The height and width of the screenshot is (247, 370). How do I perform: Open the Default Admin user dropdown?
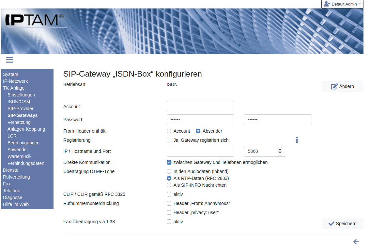coord(342,4)
